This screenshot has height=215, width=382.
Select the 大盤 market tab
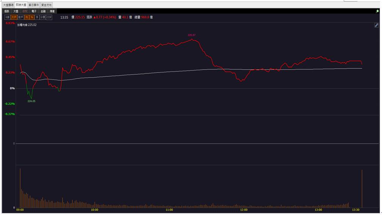16,11
